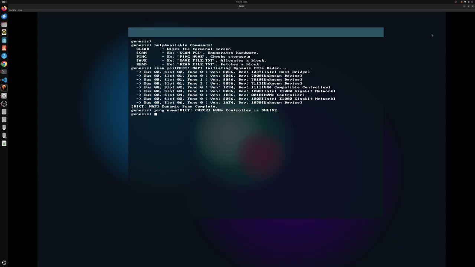Click the SAVE command description line
The image size is (475, 267).
(201, 60)
